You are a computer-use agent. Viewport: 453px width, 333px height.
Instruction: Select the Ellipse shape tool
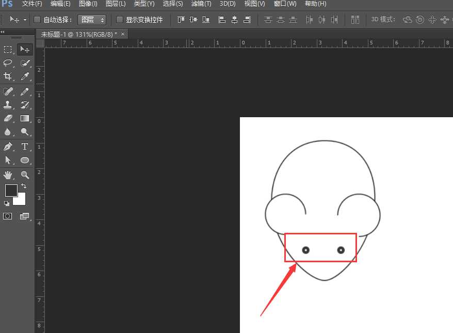tap(25, 160)
